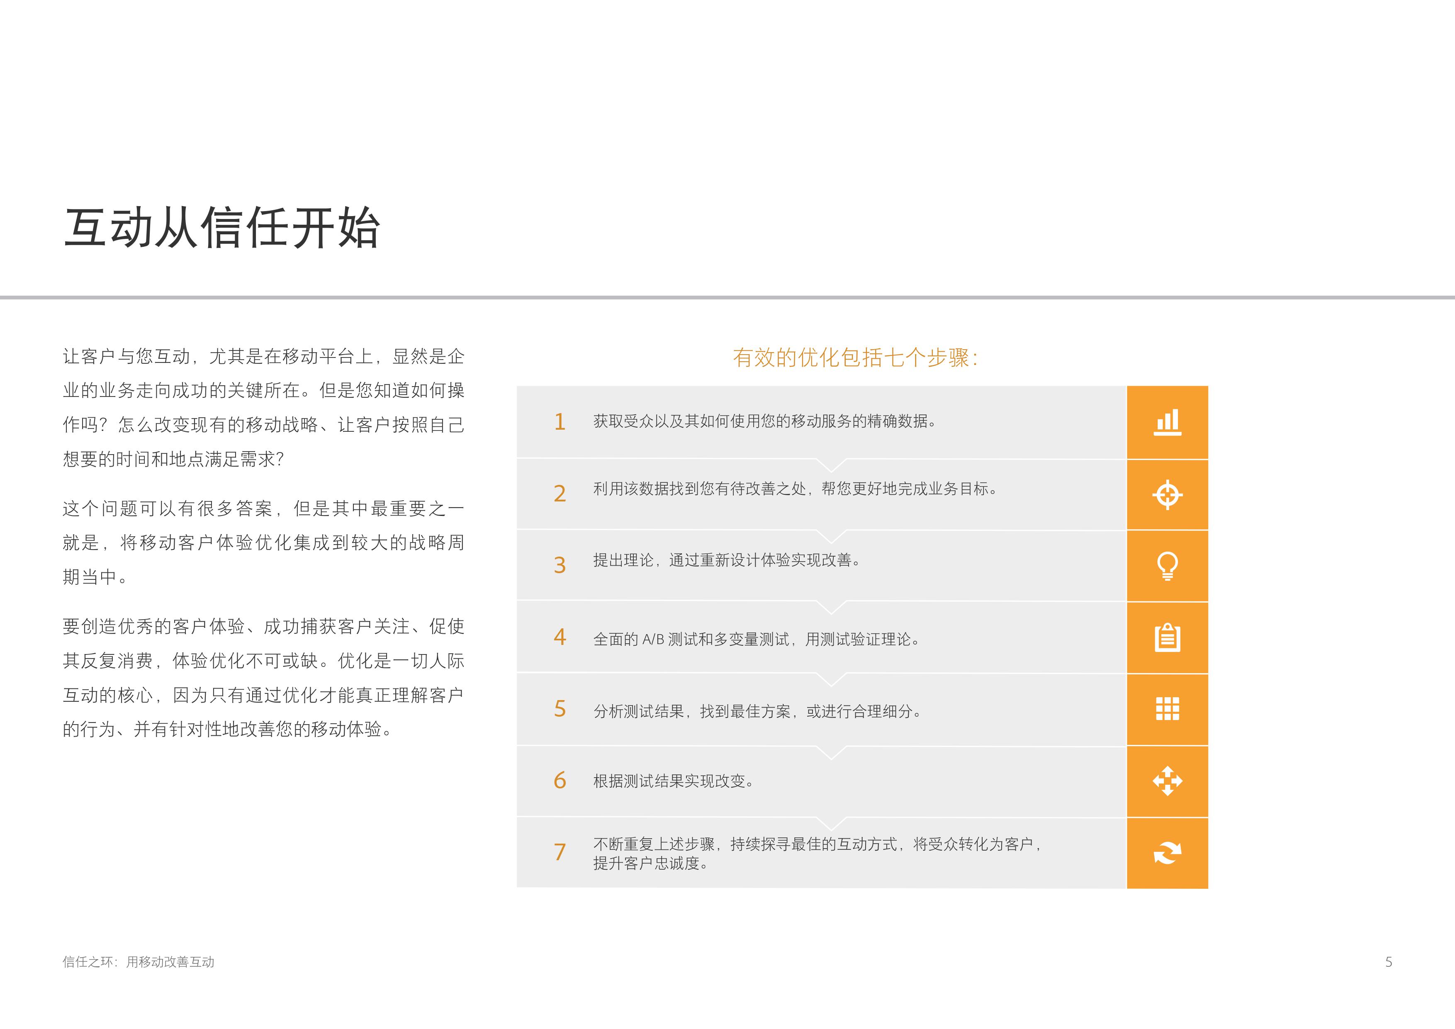1455x1029 pixels.
Task: Click the step 1 text about 获取受众 data
Action: pos(764,421)
